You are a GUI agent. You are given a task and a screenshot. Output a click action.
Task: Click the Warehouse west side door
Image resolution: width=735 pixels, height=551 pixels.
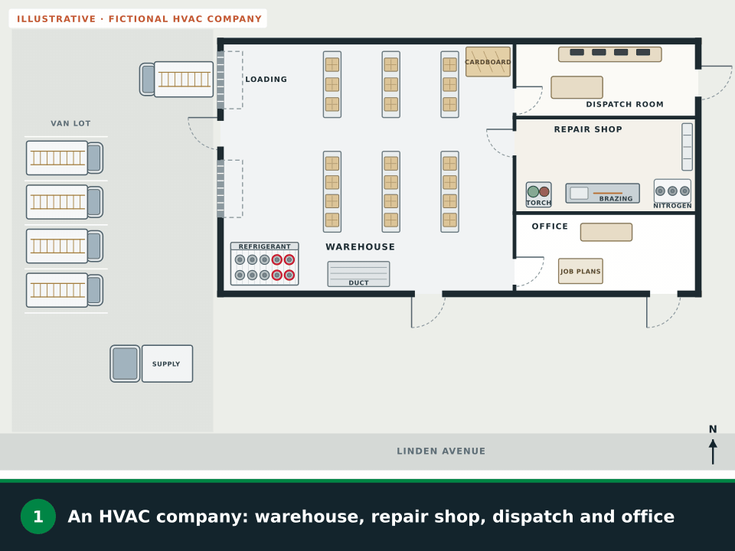(x=204, y=133)
